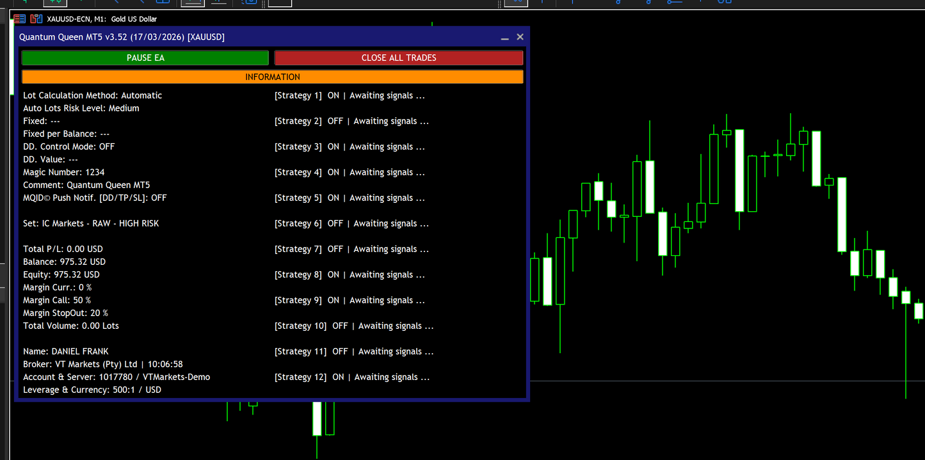The width and height of the screenshot is (925, 460).
Task: Toggle Strategy 1 ON status
Action: [333, 95]
